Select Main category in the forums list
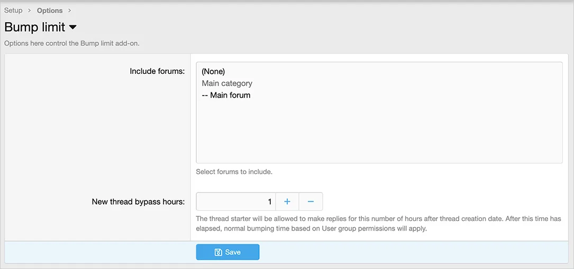Image resolution: width=574 pixels, height=269 pixels. [227, 83]
